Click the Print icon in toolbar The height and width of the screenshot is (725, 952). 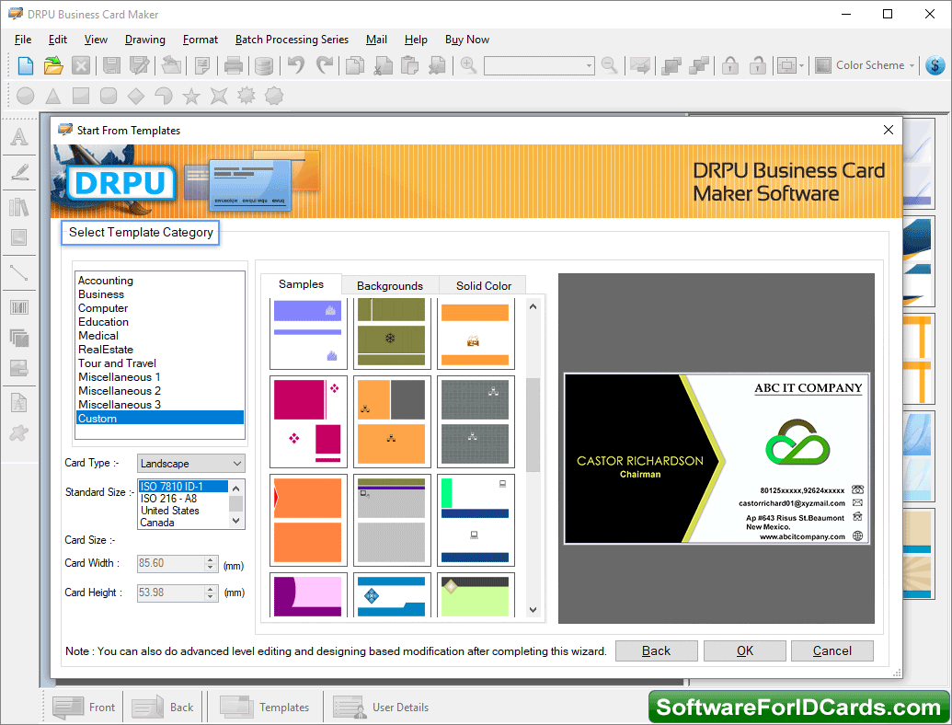tap(233, 65)
